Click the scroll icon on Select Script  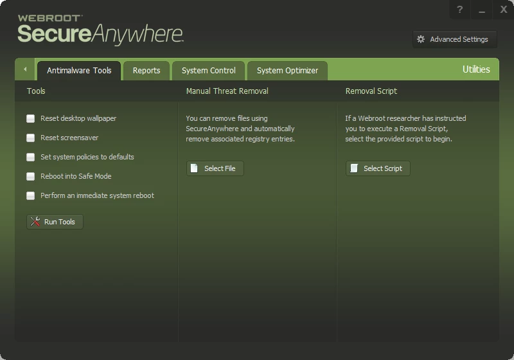pos(354,168)
